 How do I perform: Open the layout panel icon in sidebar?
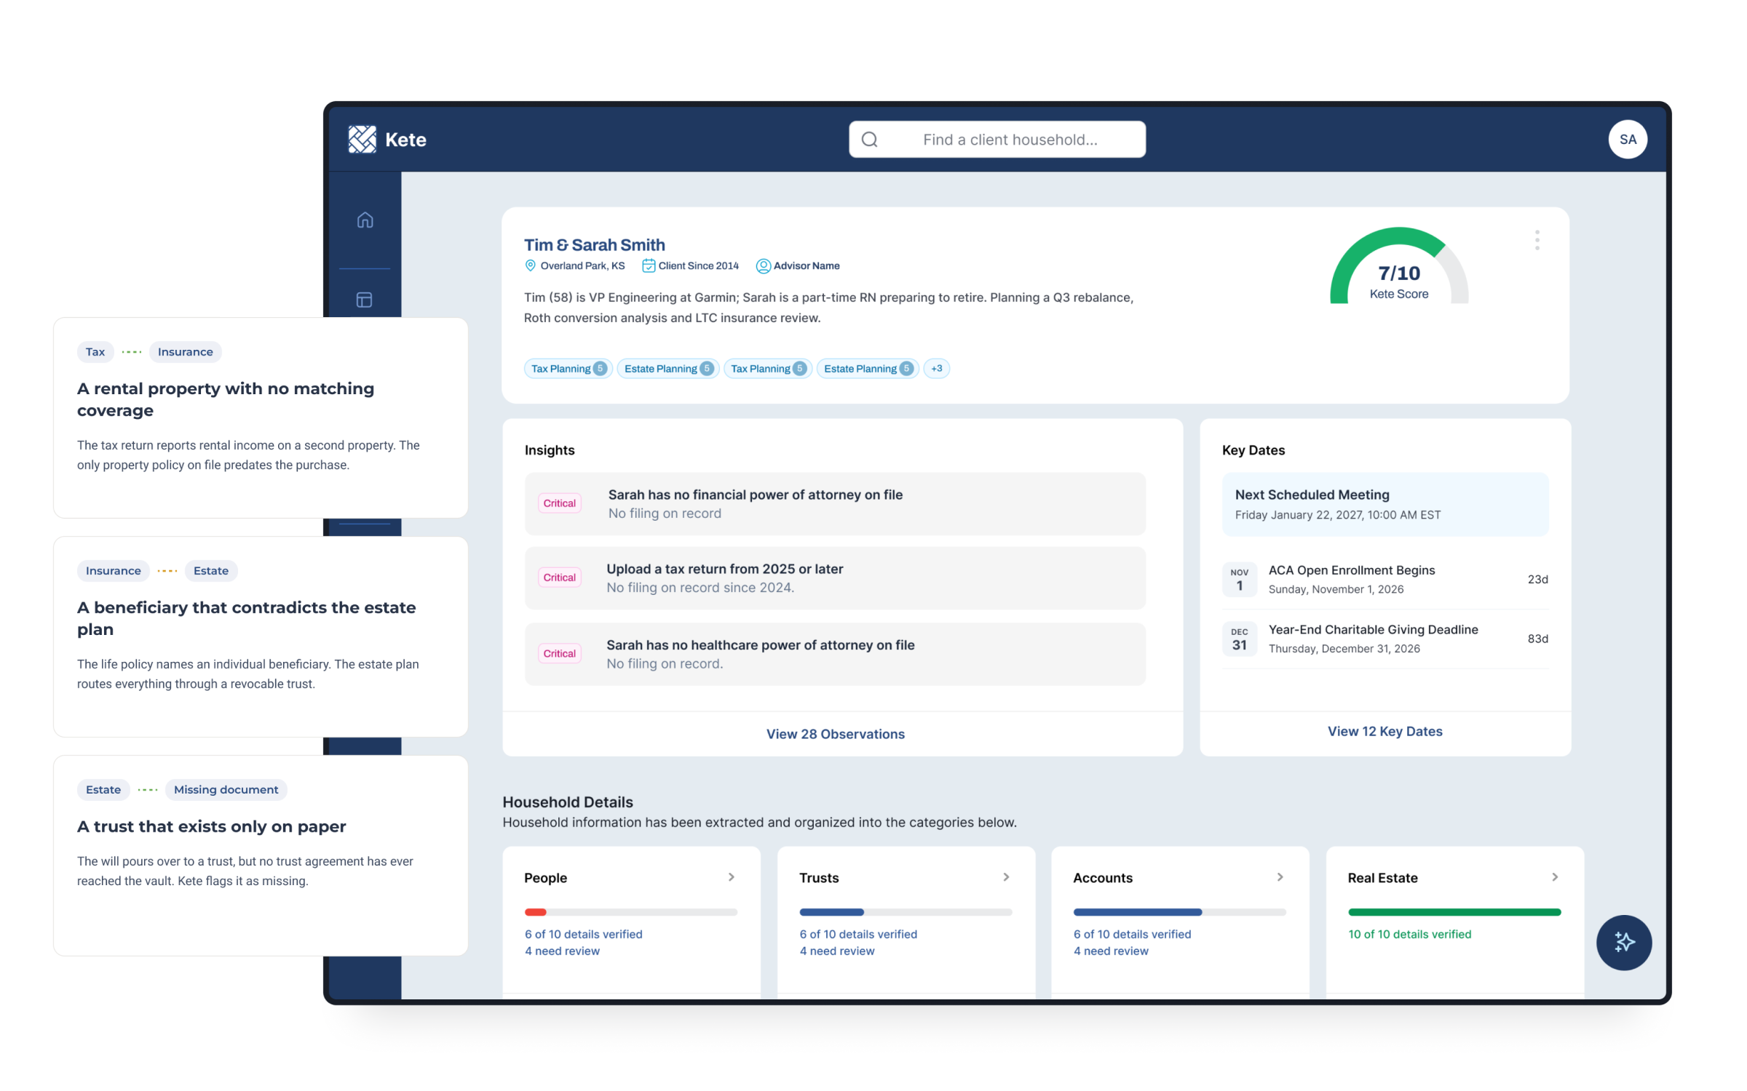tap(365, 300)
